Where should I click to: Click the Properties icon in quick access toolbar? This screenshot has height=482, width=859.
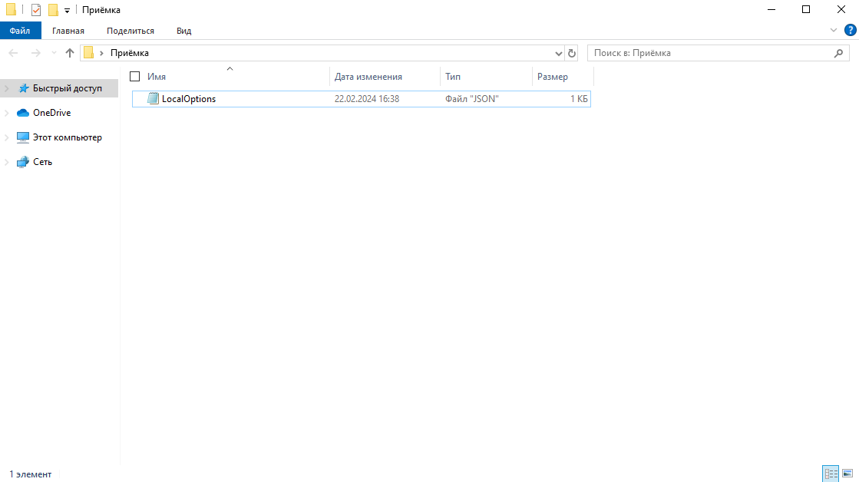tap(36, 10)
